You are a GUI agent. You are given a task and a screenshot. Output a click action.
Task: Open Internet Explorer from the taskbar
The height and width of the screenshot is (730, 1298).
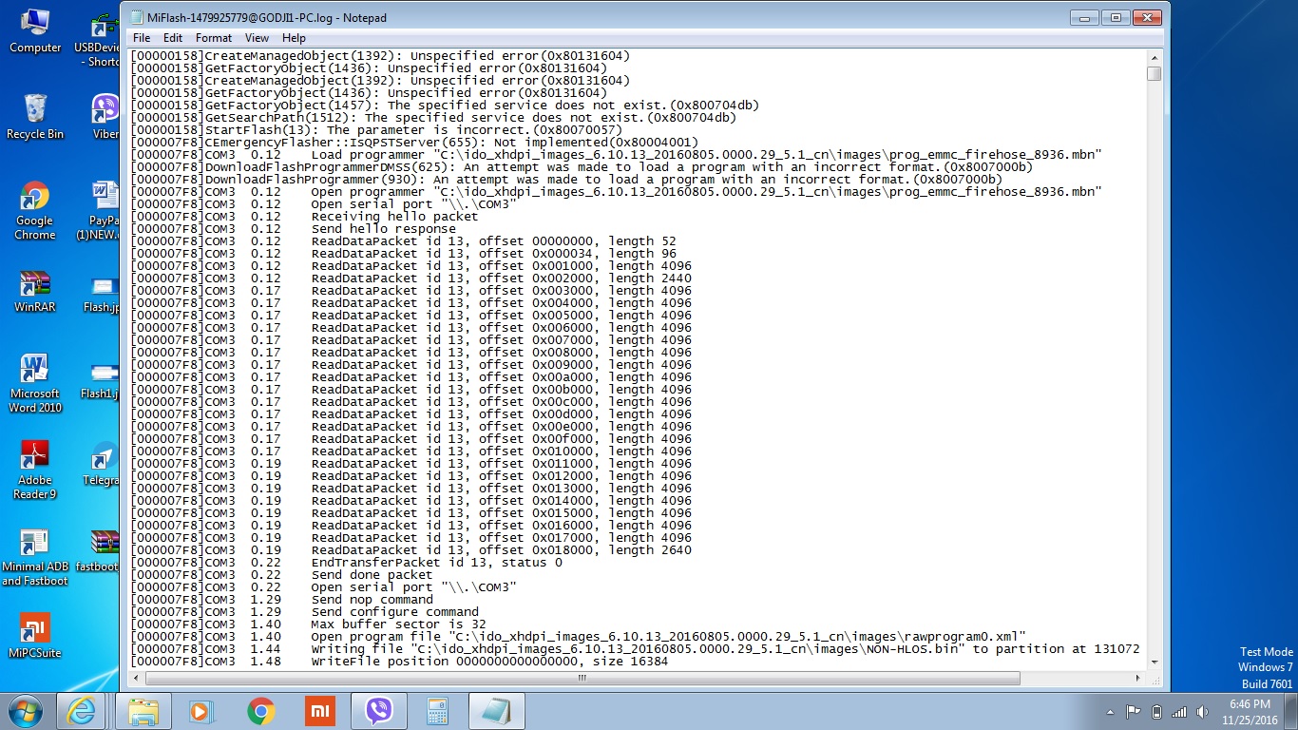click(x=81, y=711)
